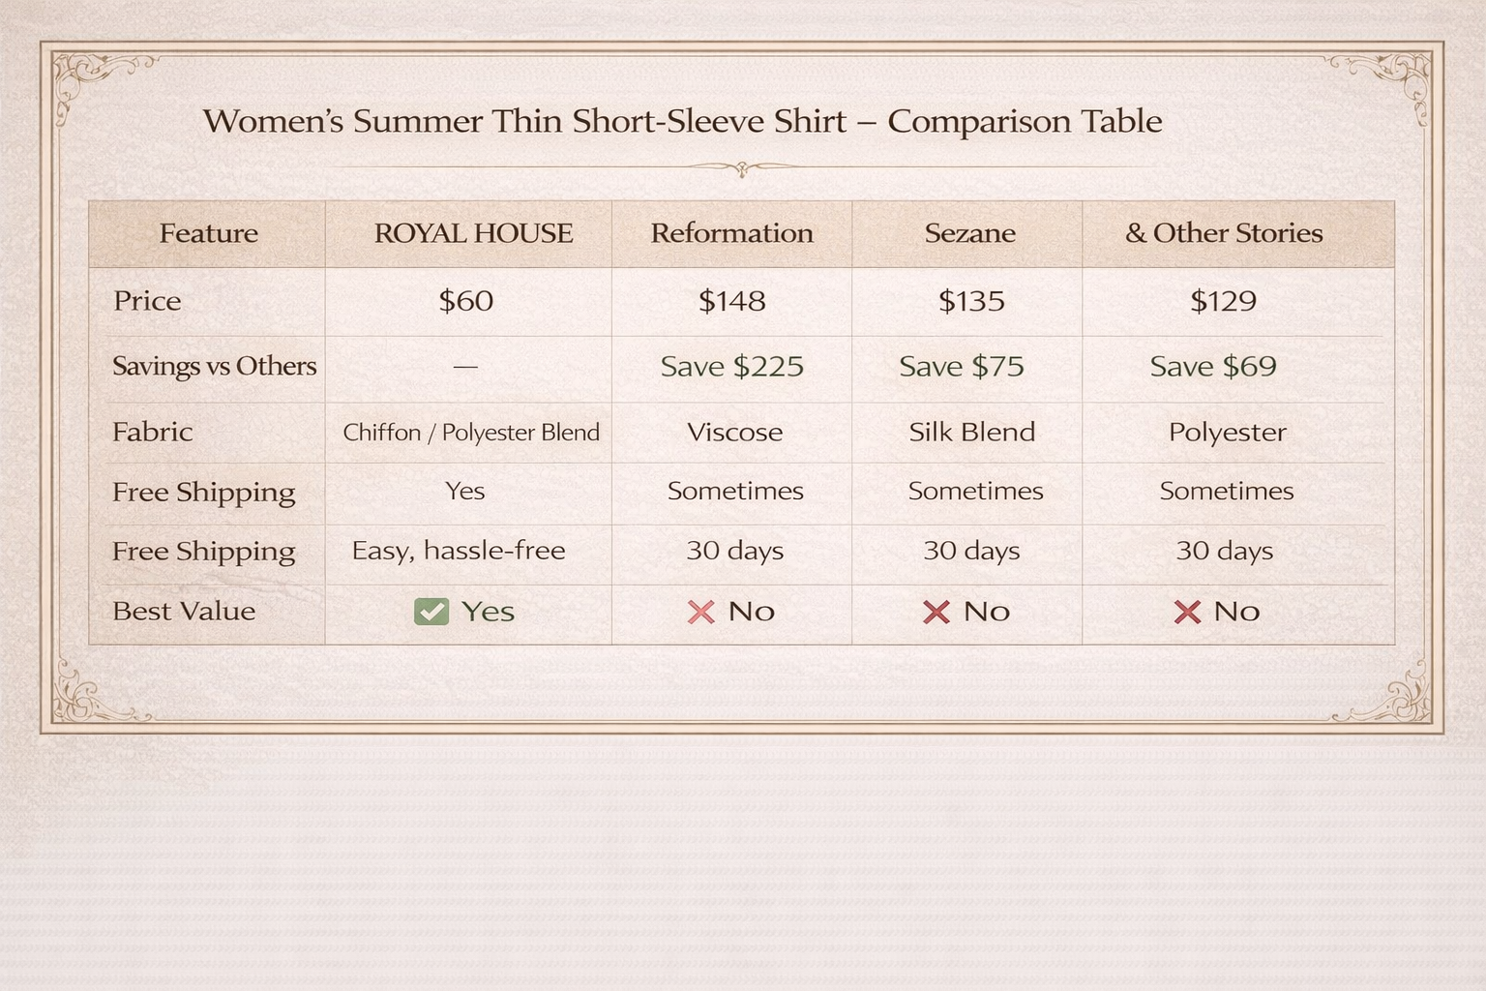Image resolution: width=1486 pixels, height=991 pixels.
Task: Click the $60 price cell
Action: [x=465, y=301]
